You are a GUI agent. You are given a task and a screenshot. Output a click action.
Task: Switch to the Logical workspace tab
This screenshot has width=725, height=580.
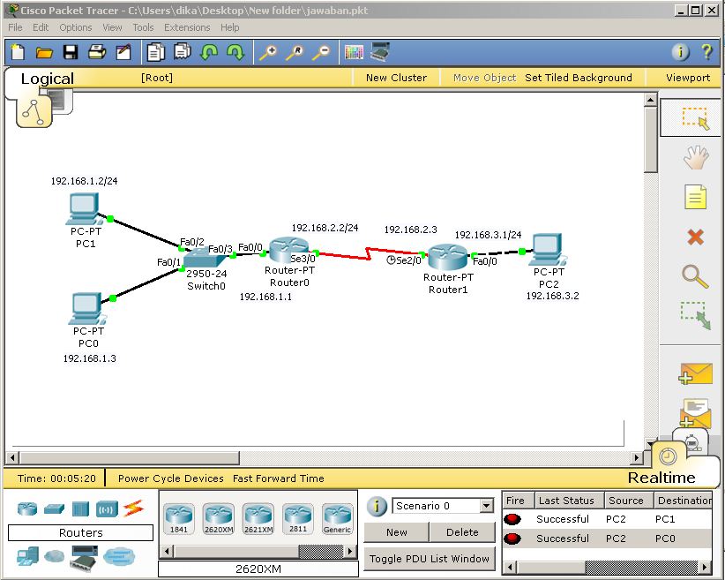[x=47, y=79]
